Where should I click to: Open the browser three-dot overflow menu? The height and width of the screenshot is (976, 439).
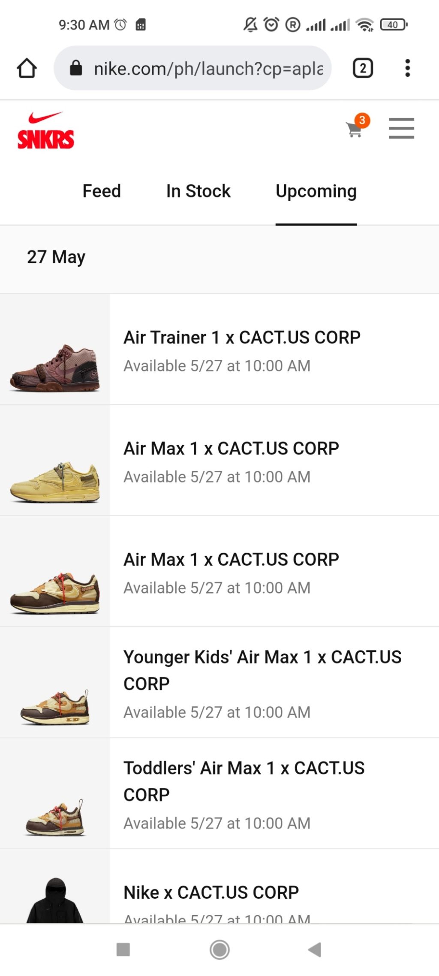tap(407, 68)
